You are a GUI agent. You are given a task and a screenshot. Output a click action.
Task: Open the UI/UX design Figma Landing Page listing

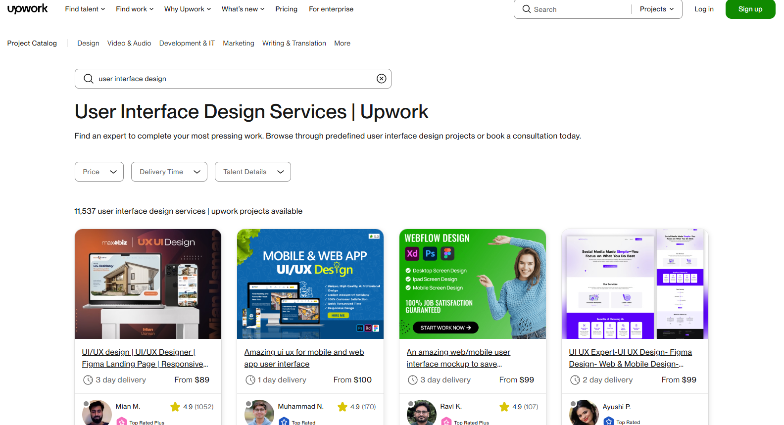pos(145,358)
